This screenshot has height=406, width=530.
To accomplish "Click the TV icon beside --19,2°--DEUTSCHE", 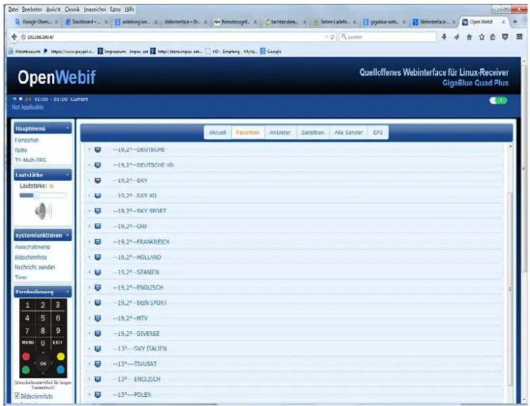I will tap(98, 149).
